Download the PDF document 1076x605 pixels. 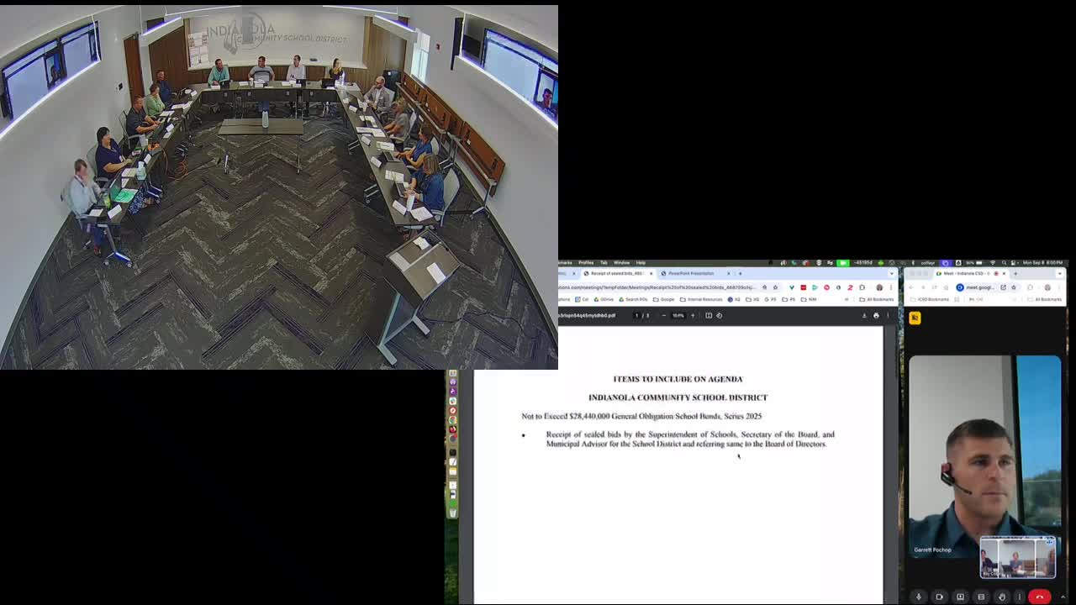coord(864,315)
